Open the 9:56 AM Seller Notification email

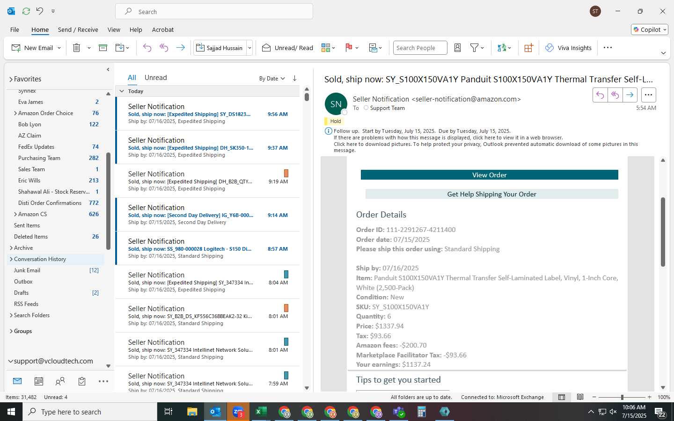207,114
